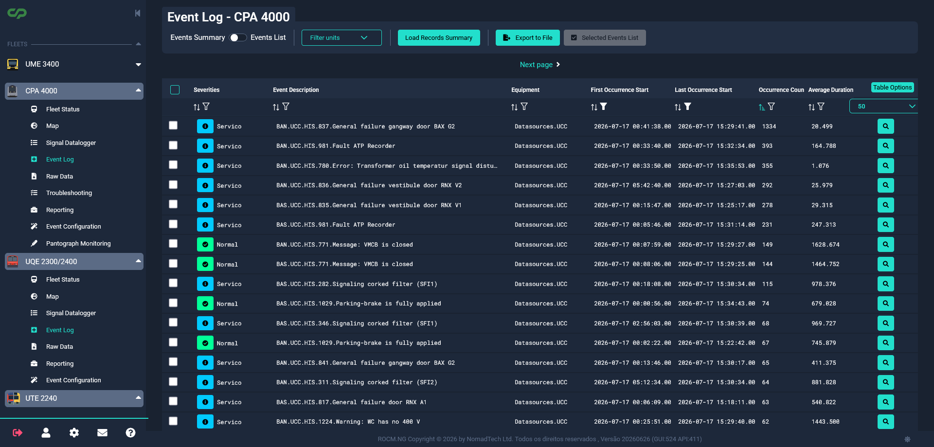Filter the Equipment column
The width and height of the screenshot is (934, 447).
524,107
